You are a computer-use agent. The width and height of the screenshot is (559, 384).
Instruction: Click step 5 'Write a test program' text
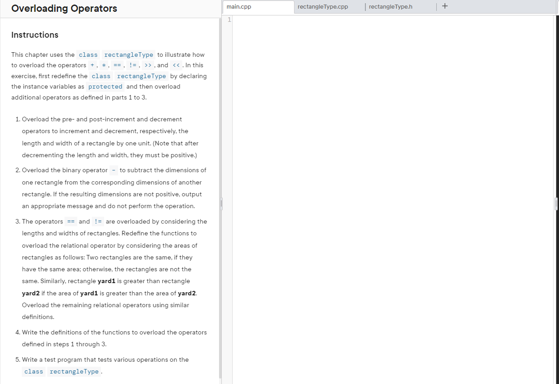pyautogui.click(x=105, y=365)
